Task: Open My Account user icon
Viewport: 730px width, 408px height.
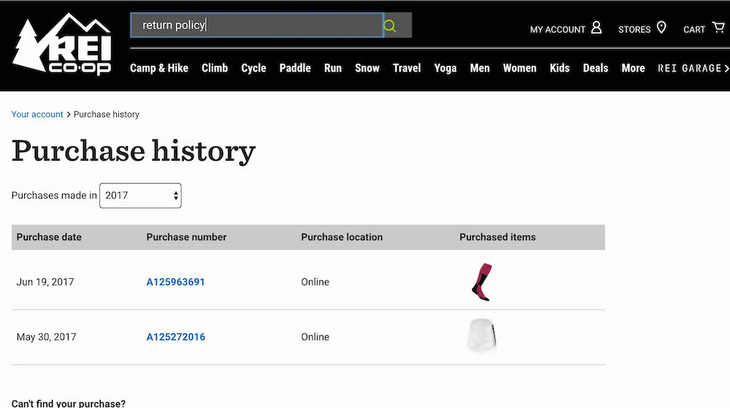Action: click(x=596, y=28)
